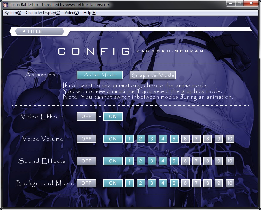Minimize the Prison Battleship window
The image size is (261, 210).
tap(230, 3)
